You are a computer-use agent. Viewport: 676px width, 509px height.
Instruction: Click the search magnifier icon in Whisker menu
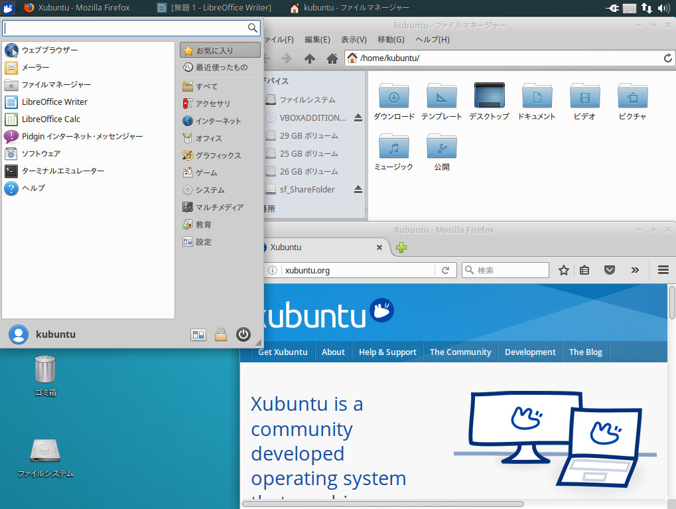point(253,28)
